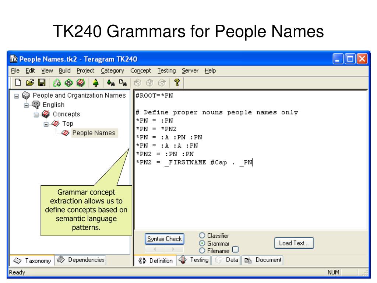Switch to the Data tab

point(226,260)
